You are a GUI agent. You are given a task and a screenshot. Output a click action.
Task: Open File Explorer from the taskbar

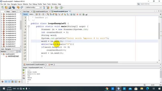(x=142, y=89)
